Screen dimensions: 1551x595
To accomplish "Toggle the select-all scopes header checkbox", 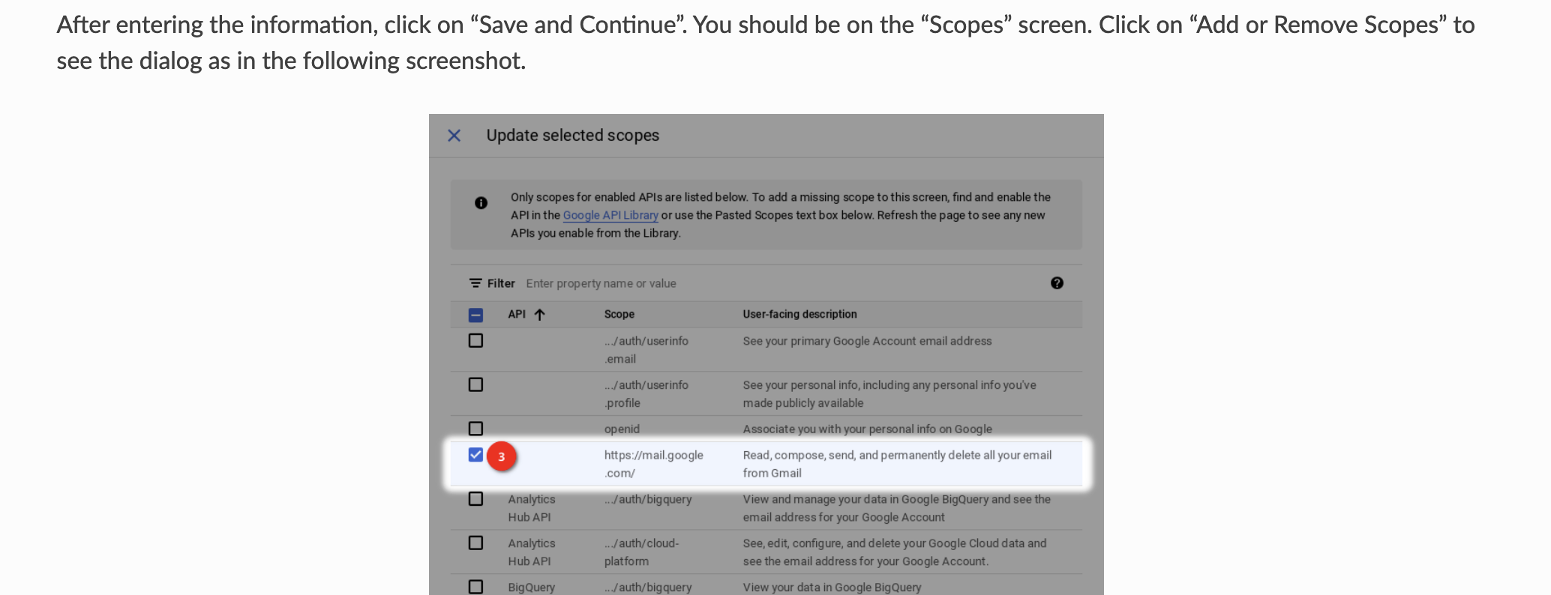I will 475,315.
